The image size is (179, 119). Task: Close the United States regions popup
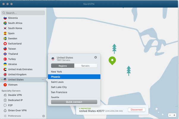(96, 57)
